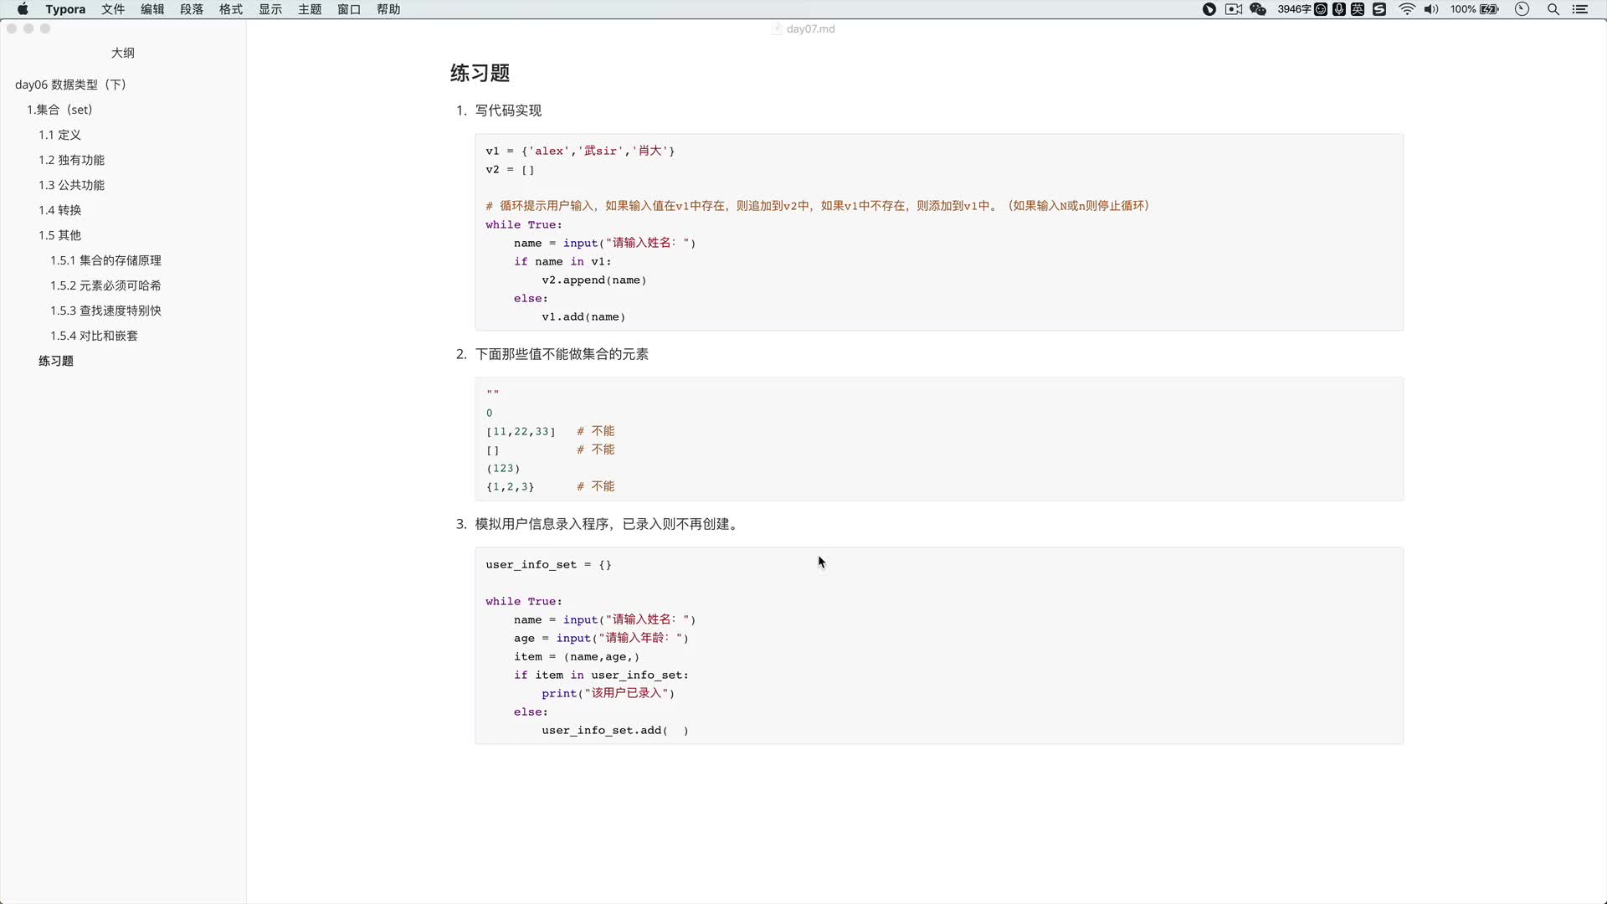The height and width of the screenshot is (904, 1607).
Task: Click the v2.append(name) code line
Action: pos(594,280)
